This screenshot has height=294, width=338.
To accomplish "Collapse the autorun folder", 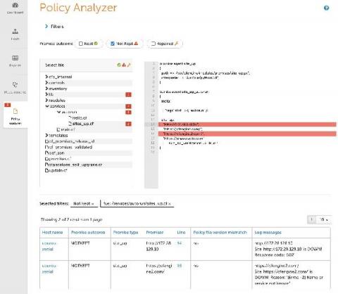I will 58,112.
